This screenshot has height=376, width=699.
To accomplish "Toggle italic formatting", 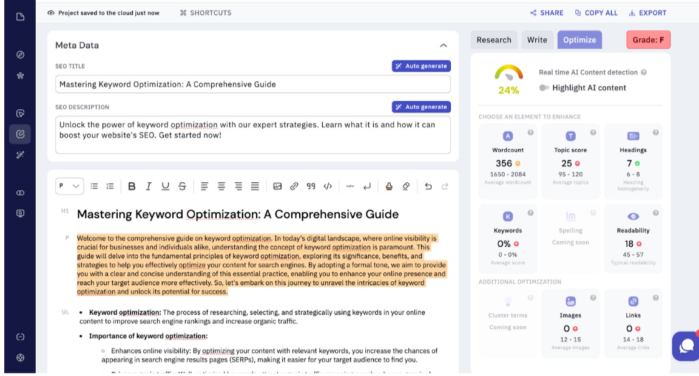I will click(x=149, y=187).
